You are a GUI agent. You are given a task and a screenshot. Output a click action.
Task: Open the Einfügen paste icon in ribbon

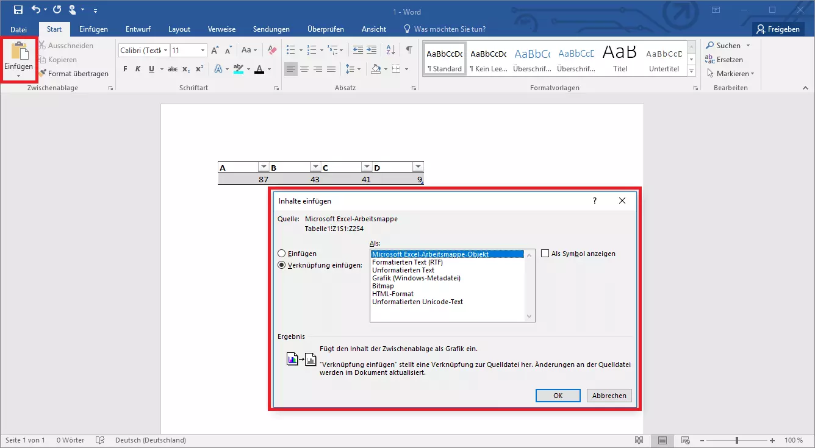[19, 55]
